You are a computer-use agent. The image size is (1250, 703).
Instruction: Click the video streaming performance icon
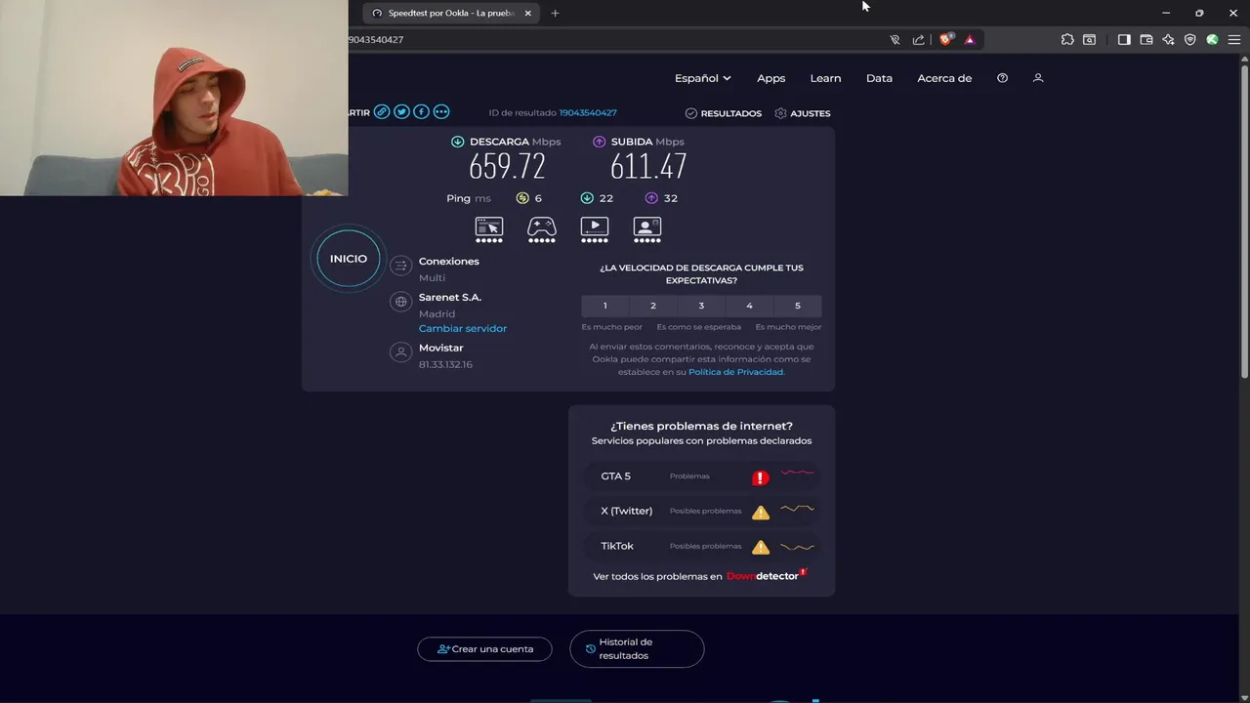coord(595,229)
